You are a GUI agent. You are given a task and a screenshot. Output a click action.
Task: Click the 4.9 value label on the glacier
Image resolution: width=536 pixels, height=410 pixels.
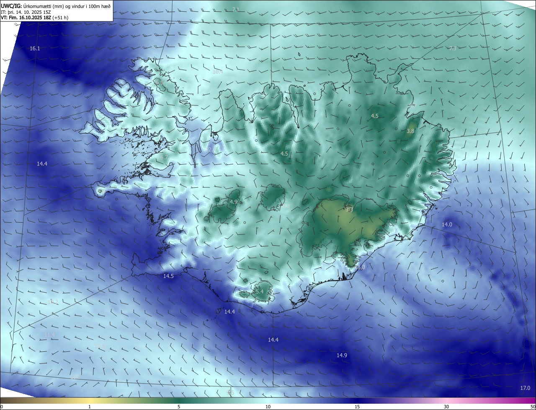234,202
